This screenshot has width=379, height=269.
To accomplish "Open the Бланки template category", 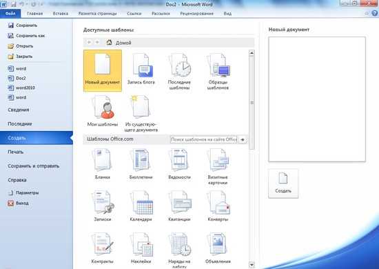I will click(x=103, y=164).
